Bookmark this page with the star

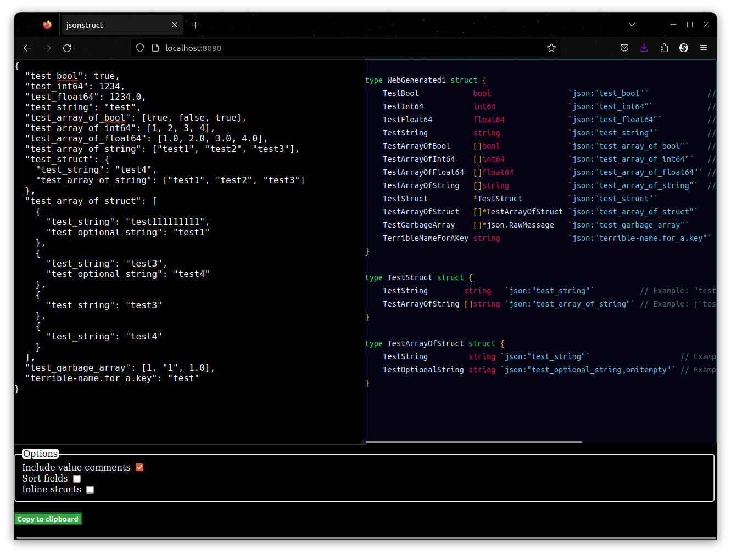coord(551,48)
